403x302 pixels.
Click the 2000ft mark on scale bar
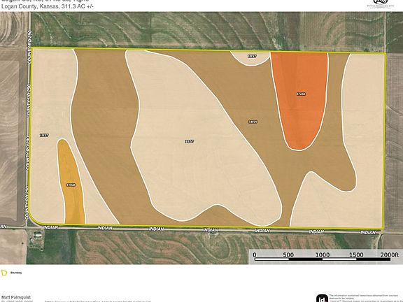(x=390, y=254)
